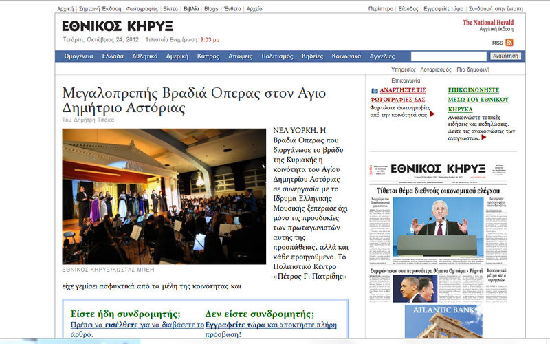Open Συνδρομή στην έντυπη link
Image resolution: width=550 pixels, height=344 pixels.
click(496, 9)
